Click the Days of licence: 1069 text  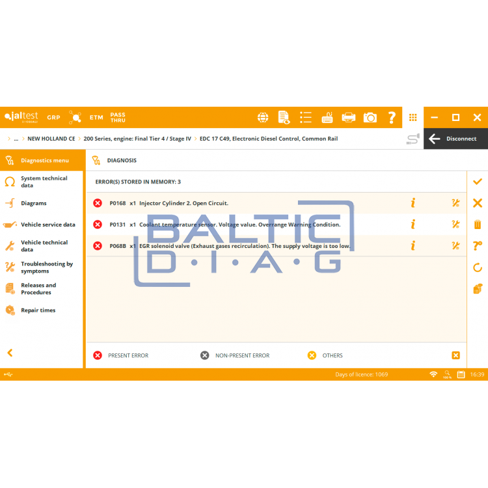point(361,374)
